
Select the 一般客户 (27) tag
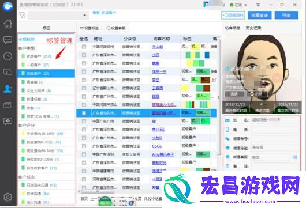(46, 65)
